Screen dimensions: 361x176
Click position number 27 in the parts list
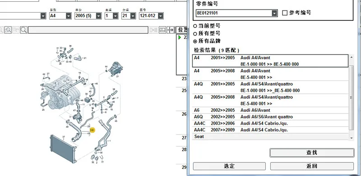(x=184, y=138)
